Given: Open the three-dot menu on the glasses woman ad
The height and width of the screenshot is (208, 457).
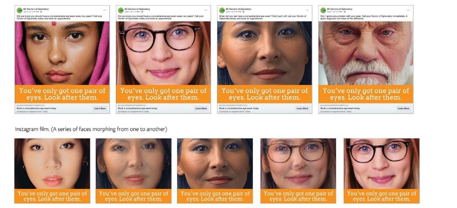Looking at the screenshot, I should pos(206,10).
